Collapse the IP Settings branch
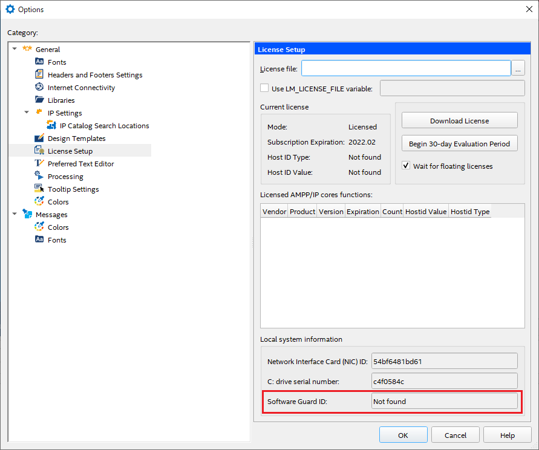Viewport: 539px width, 450px height. point(26,112)
